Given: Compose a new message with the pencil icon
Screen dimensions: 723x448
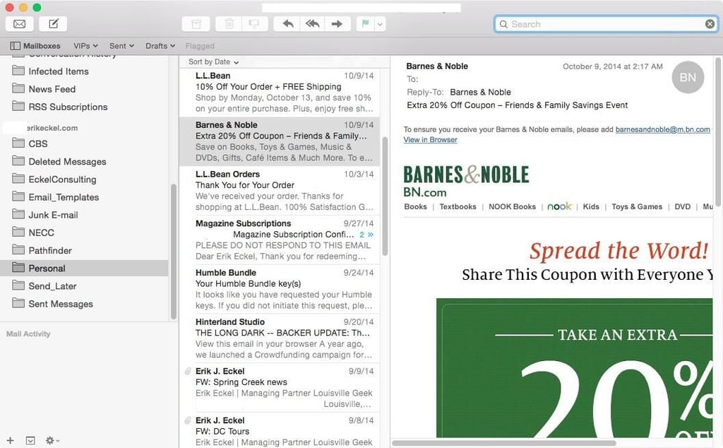Looking at the screenshot, I should tap(54, 24).
